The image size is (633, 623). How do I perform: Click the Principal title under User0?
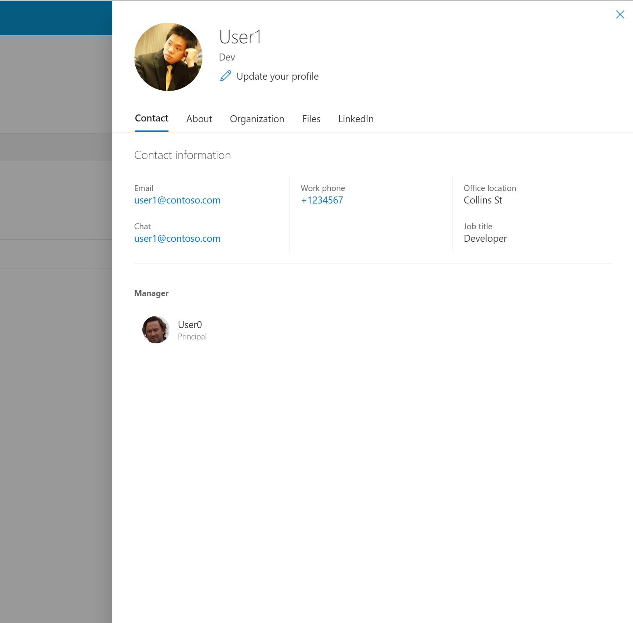point(192,337)
